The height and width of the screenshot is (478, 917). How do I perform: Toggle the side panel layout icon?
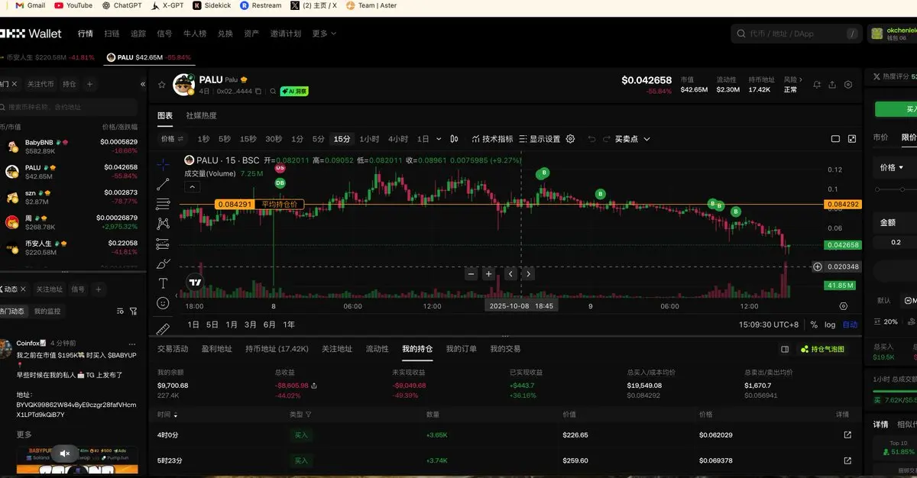pyautogui.click(x=785, y=349)
